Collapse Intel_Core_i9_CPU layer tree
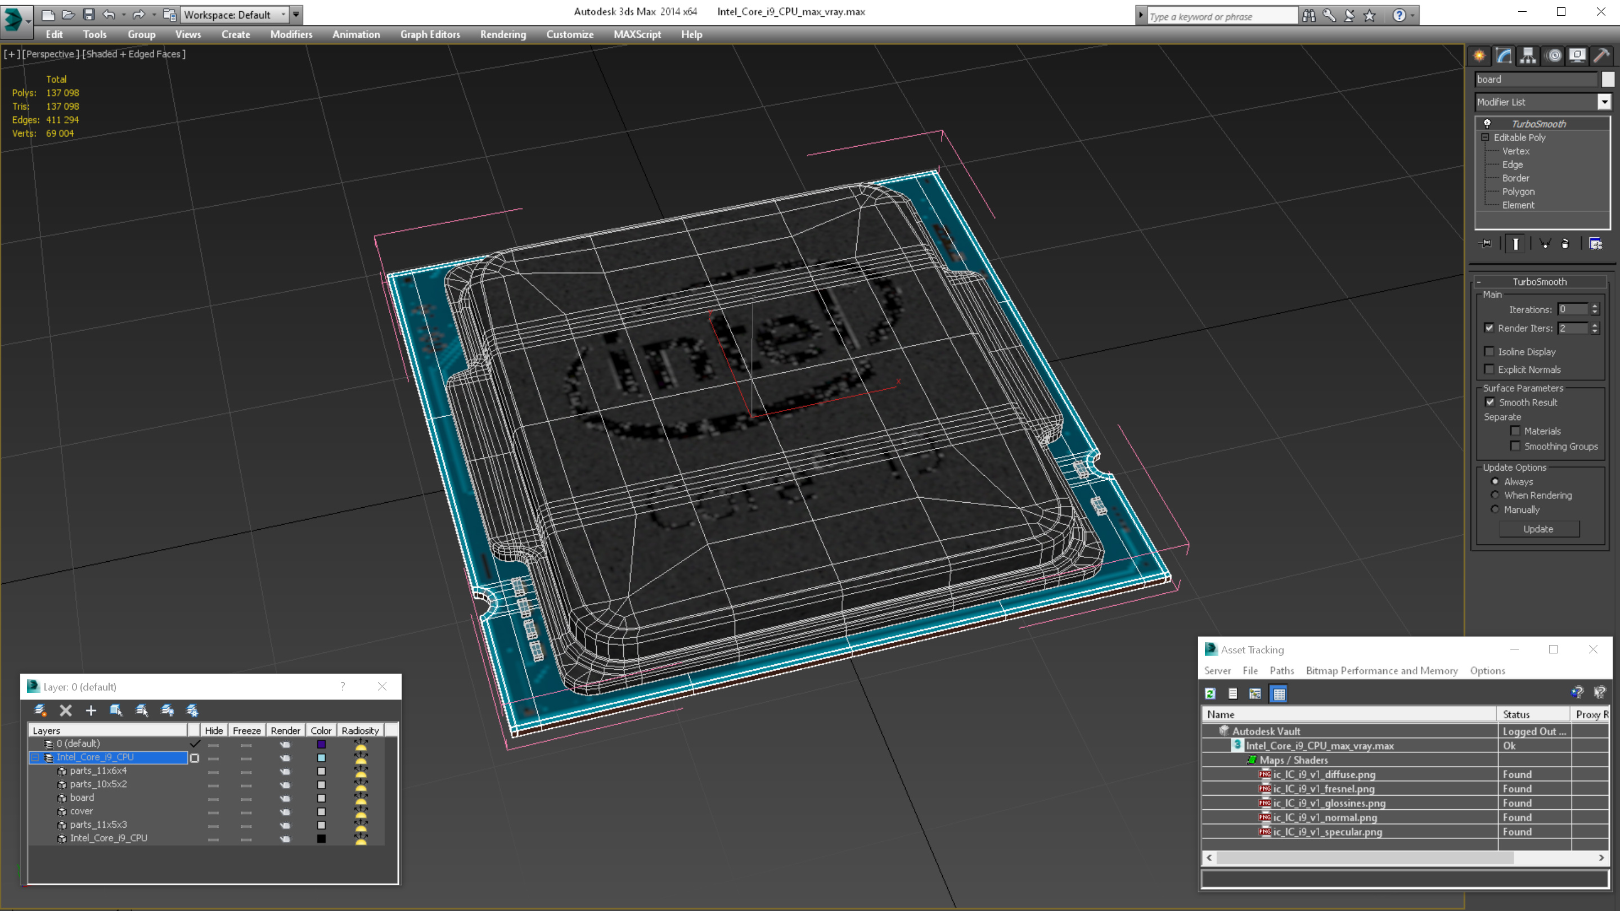Screen dimensions: 1620x911 tap(35, 757)
